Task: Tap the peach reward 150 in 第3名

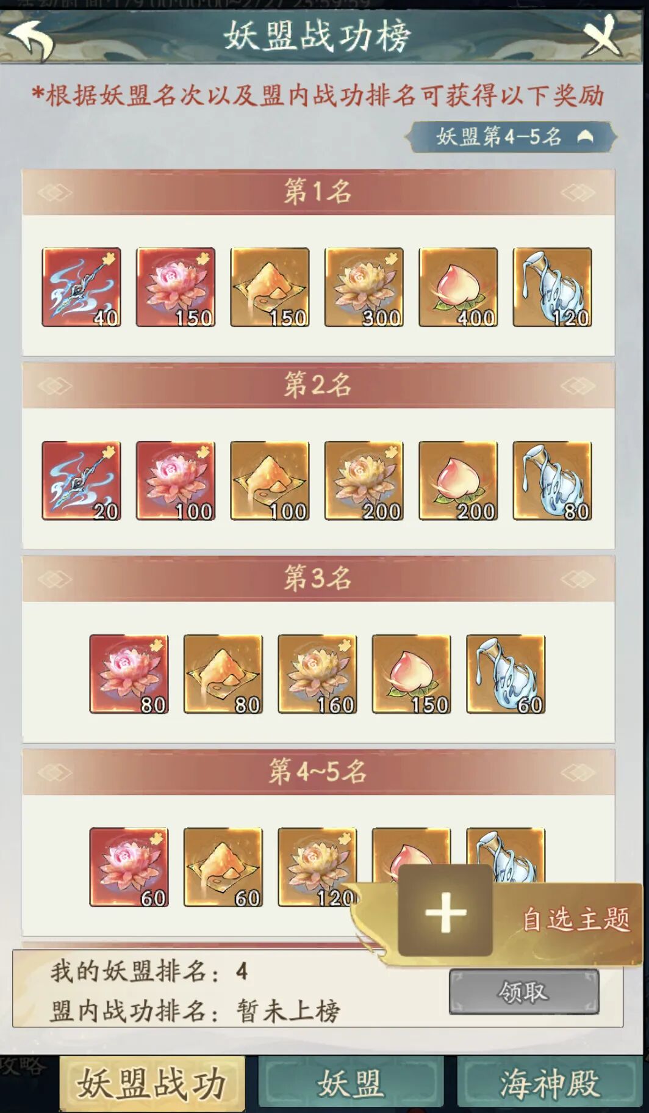Action: tap(412, 674)
